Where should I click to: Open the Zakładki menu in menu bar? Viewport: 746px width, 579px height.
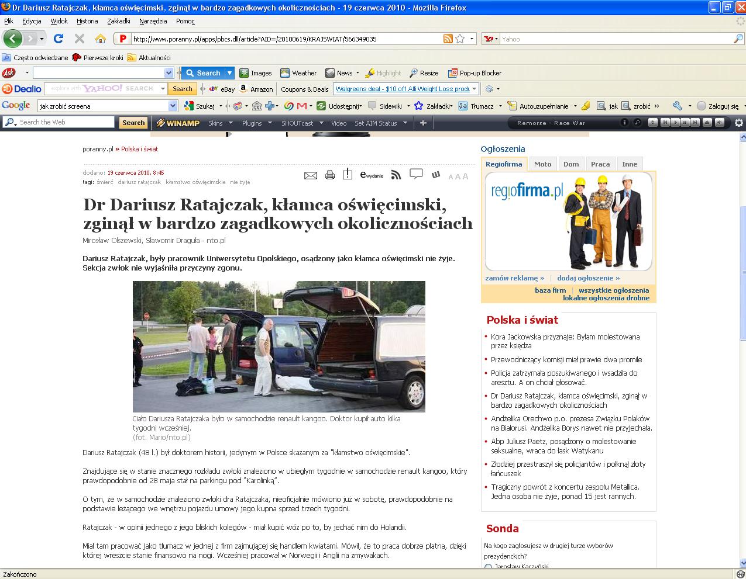(119, 21)
